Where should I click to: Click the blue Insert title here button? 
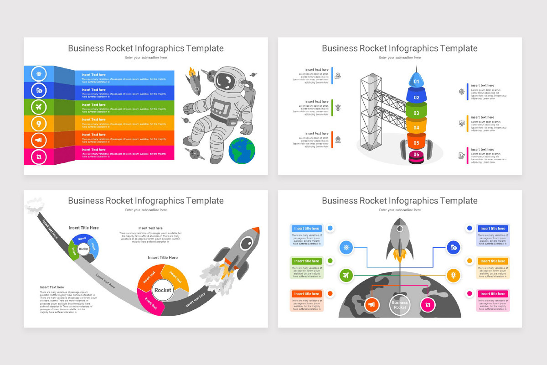pyautogui.click(x=306, y=228)
